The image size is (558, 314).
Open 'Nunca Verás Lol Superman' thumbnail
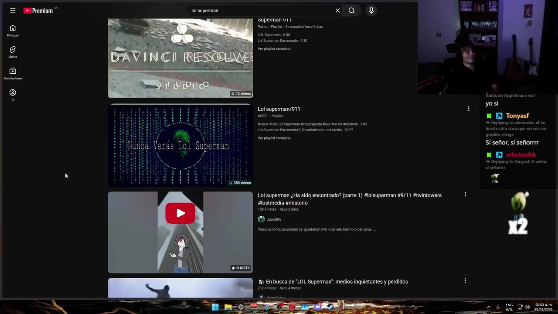(180, 145)
